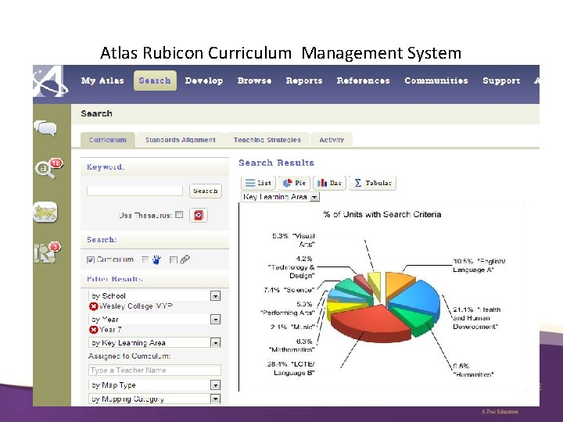The image size is (563, 422).
Task: Click the Atlas logo icon
Action: [x=50, y=81]
